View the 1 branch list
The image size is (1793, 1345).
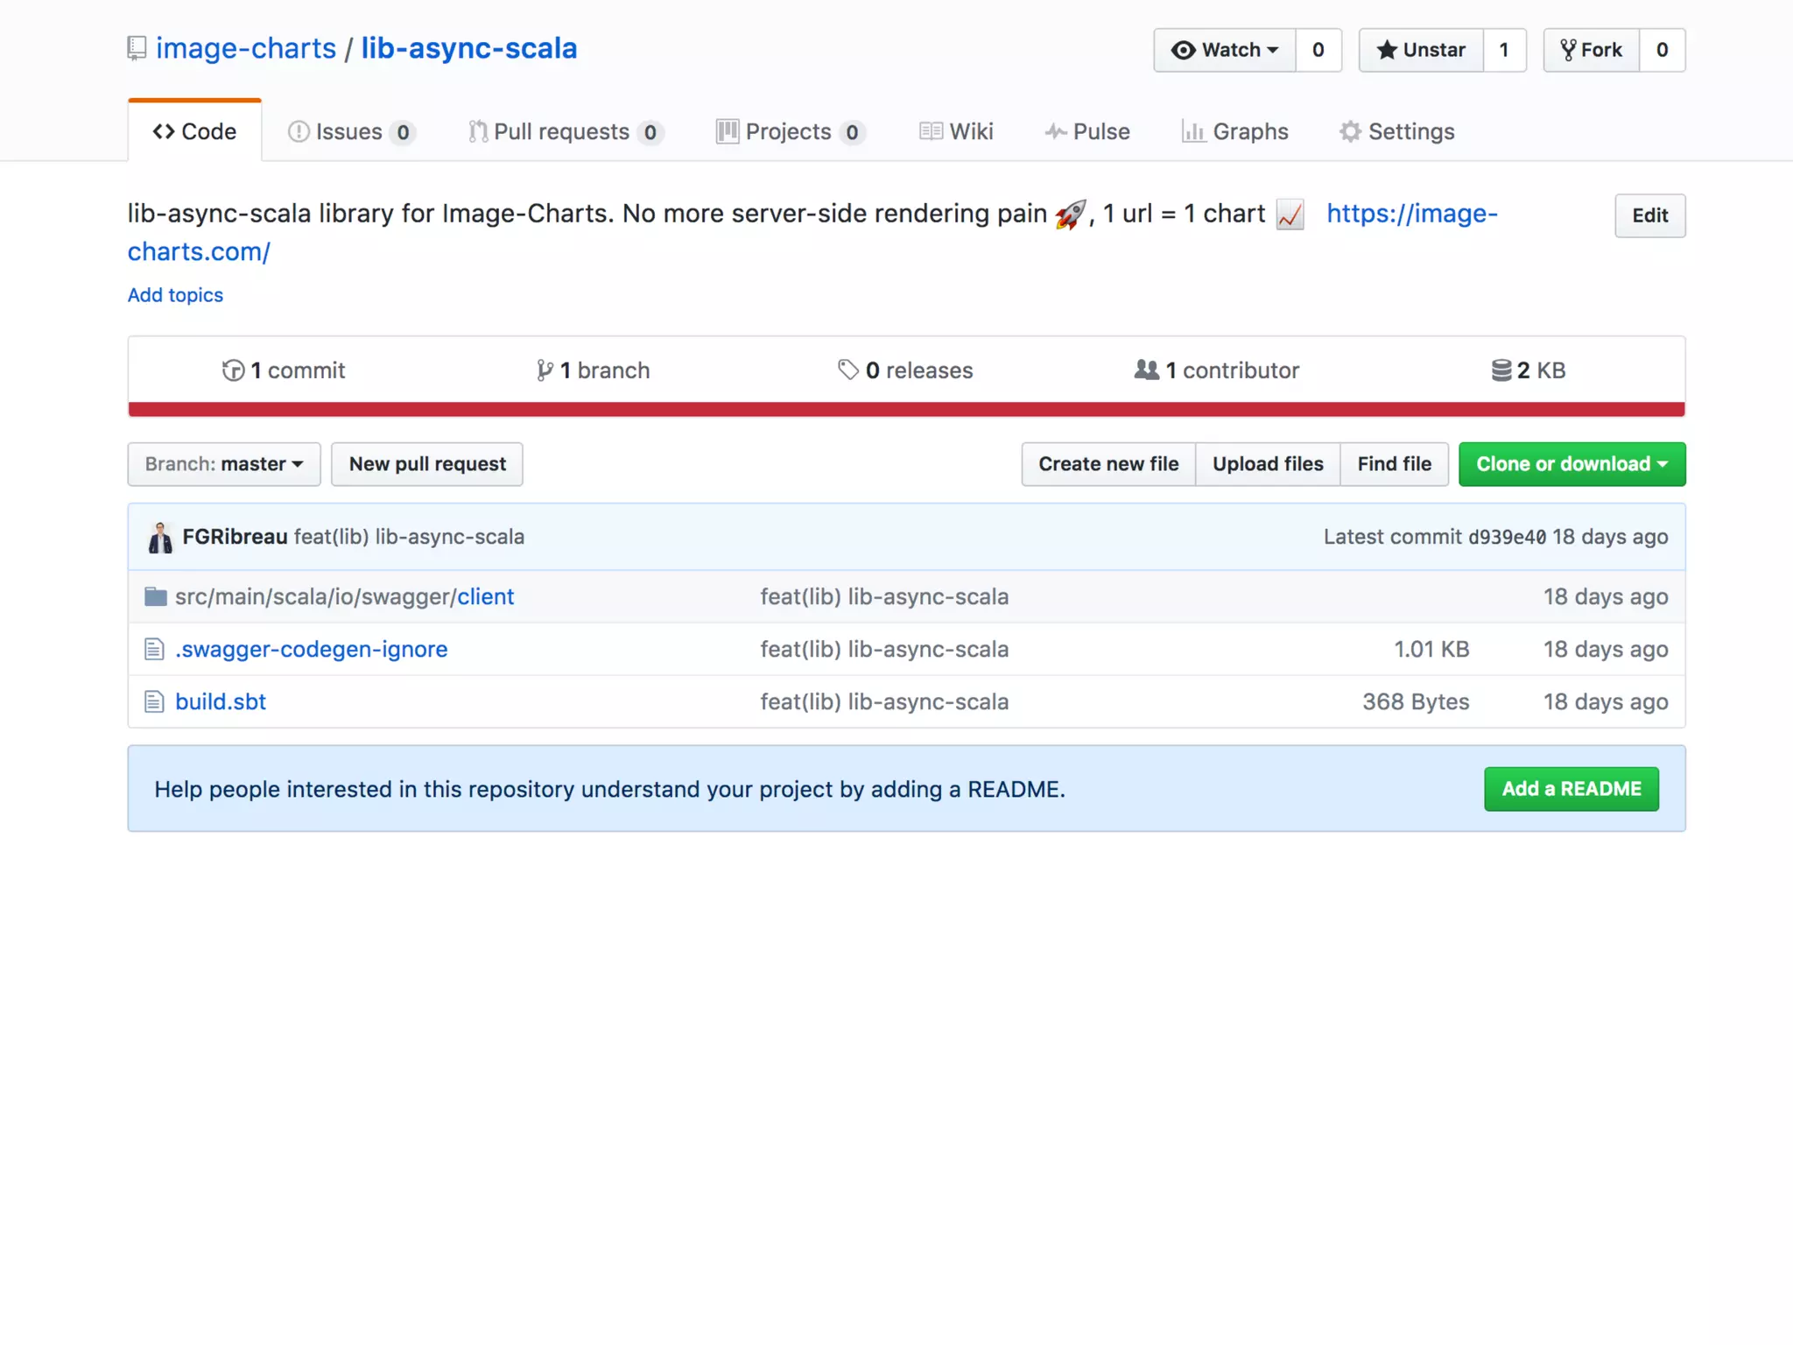click(594, 370)
